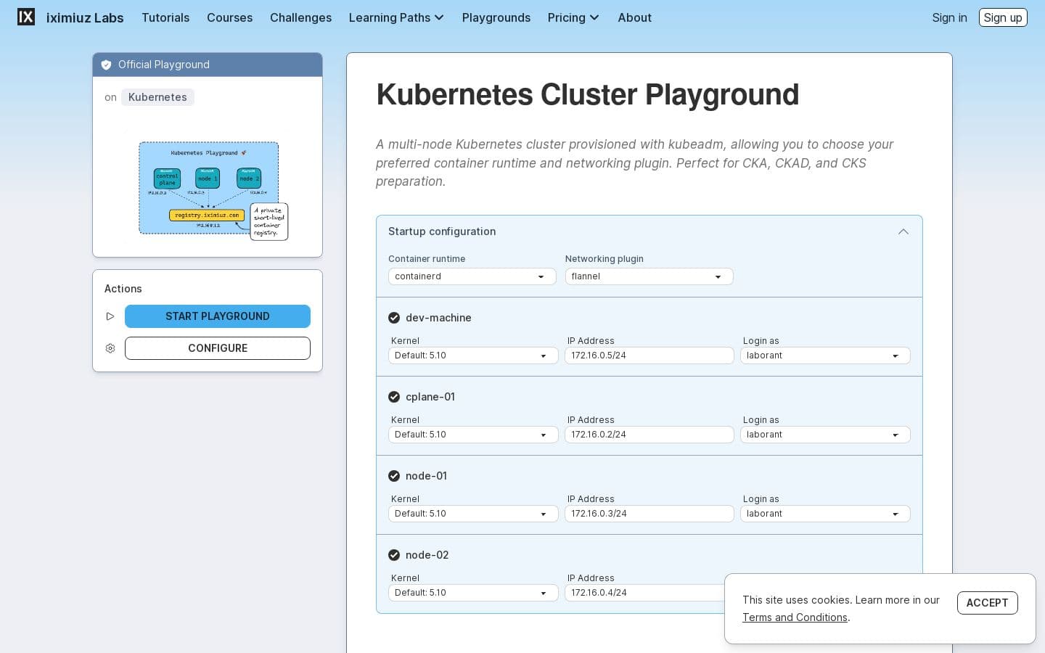The image size is (1045, 653).
Task: Click the node-01 IP Address field
Action: click(x=649, y=514)
